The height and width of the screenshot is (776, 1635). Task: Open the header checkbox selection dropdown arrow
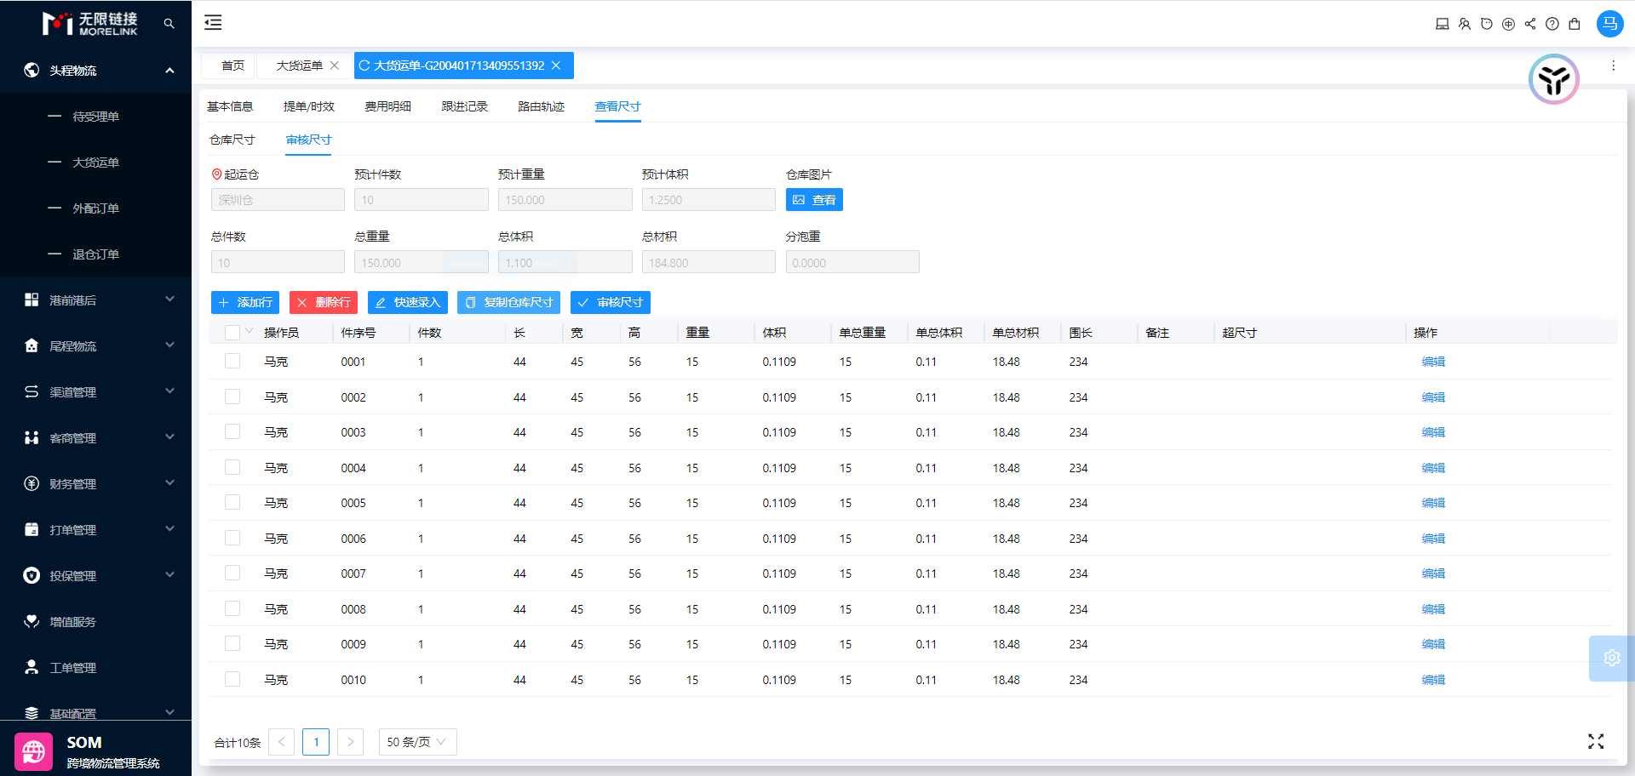(x=250, y=331)
